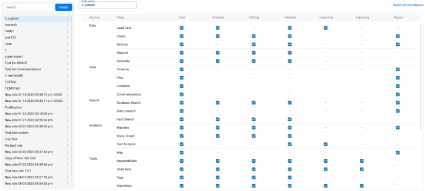Image resolution: width=425 pixels, height=191 pixels.
Task: Open three-dot menu for 123Test role
Action: tap(67, 82)
